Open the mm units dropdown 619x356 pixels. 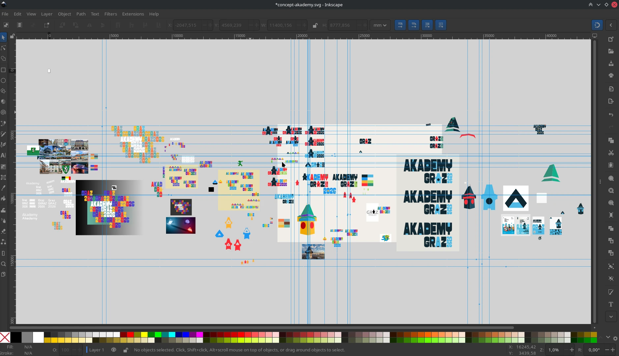coord(380,25)
